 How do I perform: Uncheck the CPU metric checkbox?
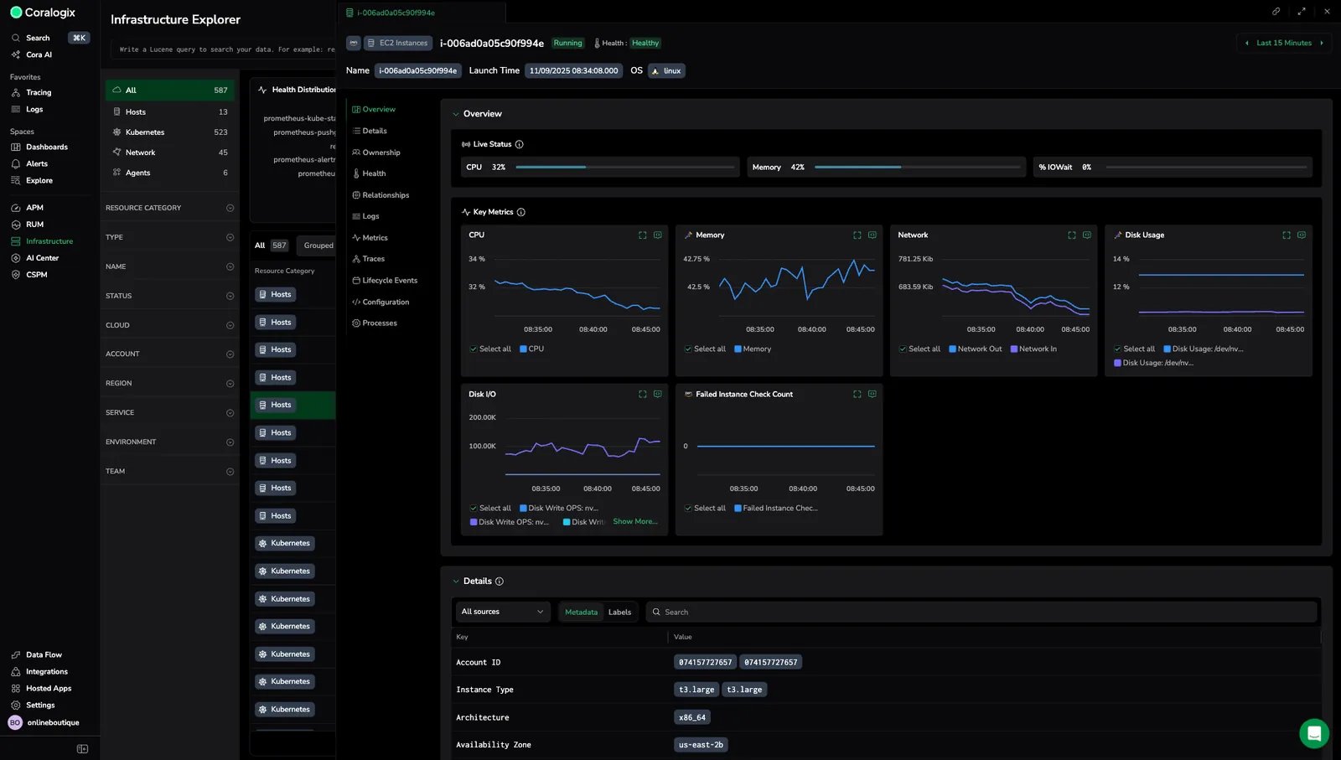524,349
